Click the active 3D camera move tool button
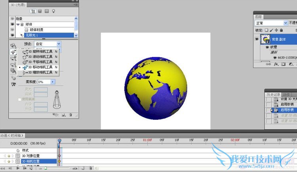The image size is (297, 172). pos(13,52)
